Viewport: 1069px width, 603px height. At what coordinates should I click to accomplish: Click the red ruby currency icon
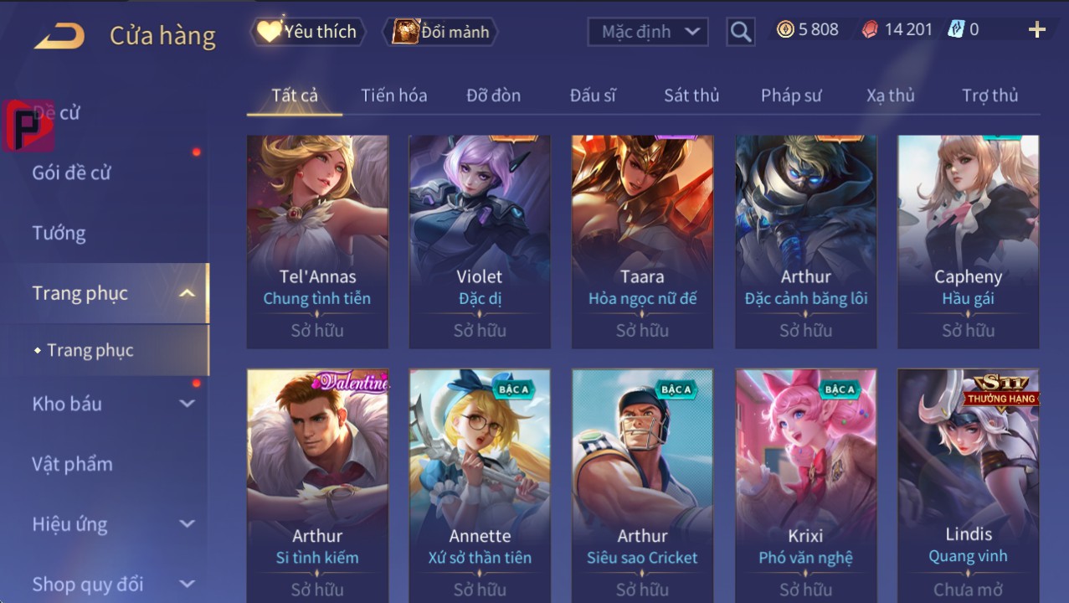871,29
